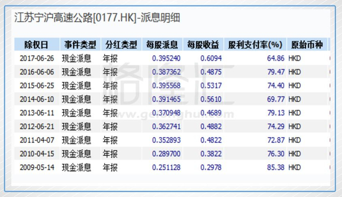Click dividend value 0.395568
Screen dimensions: 342x197
tap(167, 86)
